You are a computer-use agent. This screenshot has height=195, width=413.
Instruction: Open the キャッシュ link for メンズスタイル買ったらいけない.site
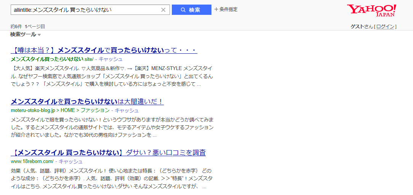tap(110, 59)
